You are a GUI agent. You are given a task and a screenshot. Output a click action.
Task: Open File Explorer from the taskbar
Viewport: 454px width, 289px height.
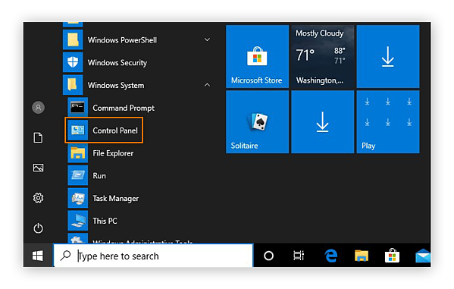click(362, 256)
